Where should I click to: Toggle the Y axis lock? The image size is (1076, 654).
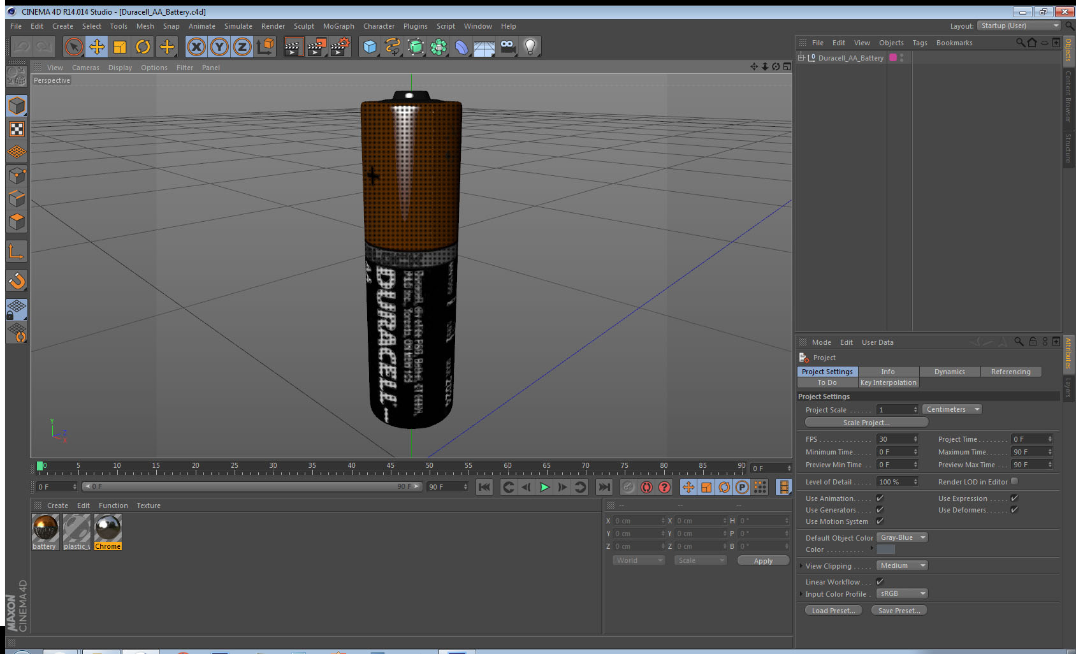(x=219, y=47)
